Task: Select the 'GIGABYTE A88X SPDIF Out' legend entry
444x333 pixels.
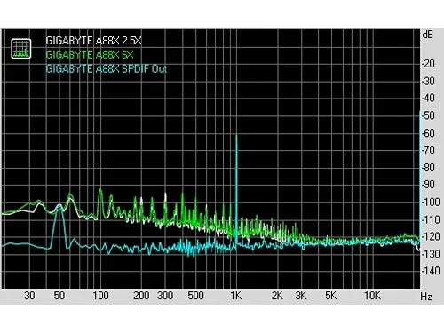Action: click(x=107, y=69)
